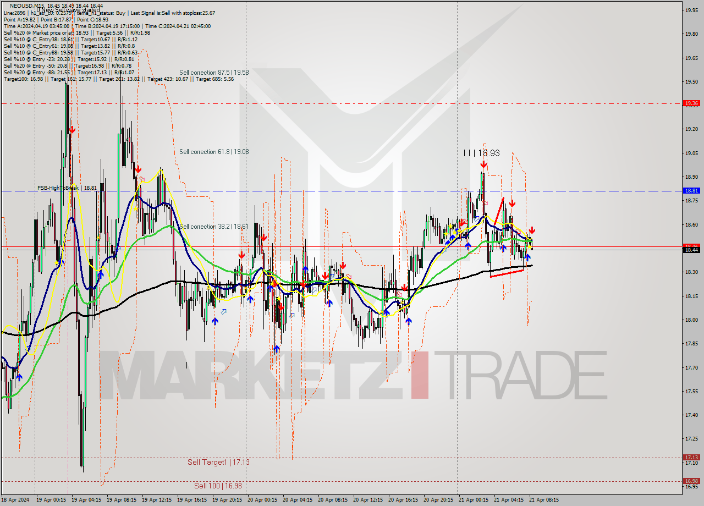Screen dimensions: 704x506
Task: Select the 'Last Signal is:Sell with stoploss:25.67' line
Action: [x=174, y=13]
